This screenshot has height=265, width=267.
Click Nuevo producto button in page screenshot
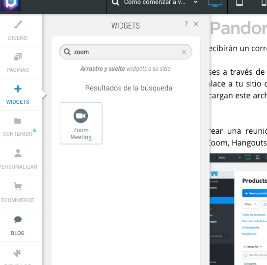pos(255,193)
